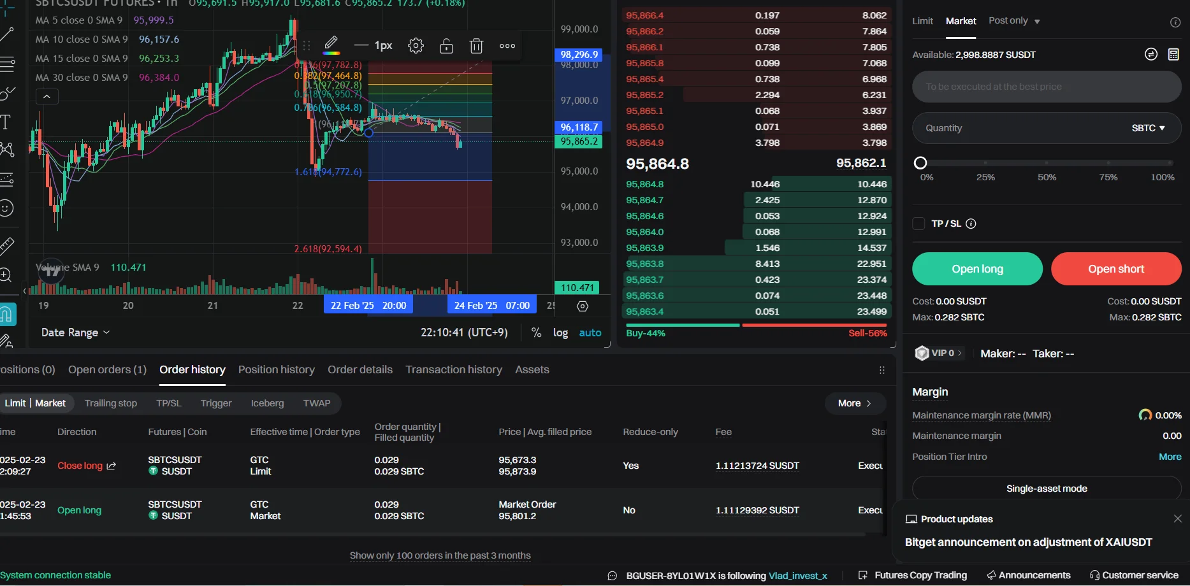Click the maintenance margin rate gauge icon

point(1145,415)
